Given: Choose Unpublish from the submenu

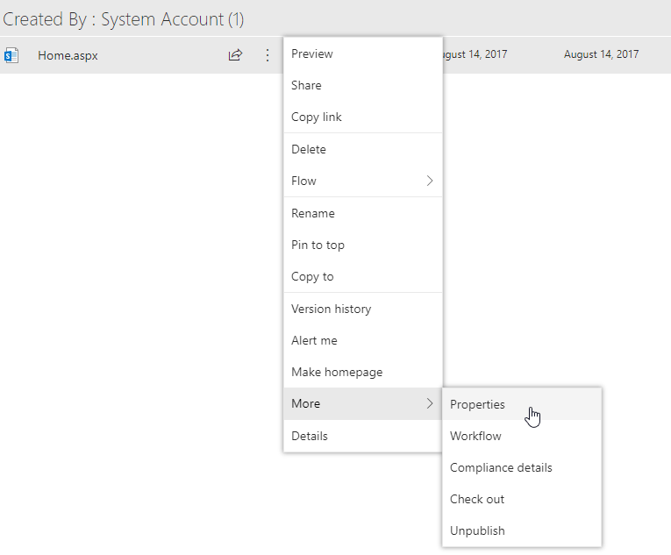Looking at the screenshot, I should tap(477, 531).
